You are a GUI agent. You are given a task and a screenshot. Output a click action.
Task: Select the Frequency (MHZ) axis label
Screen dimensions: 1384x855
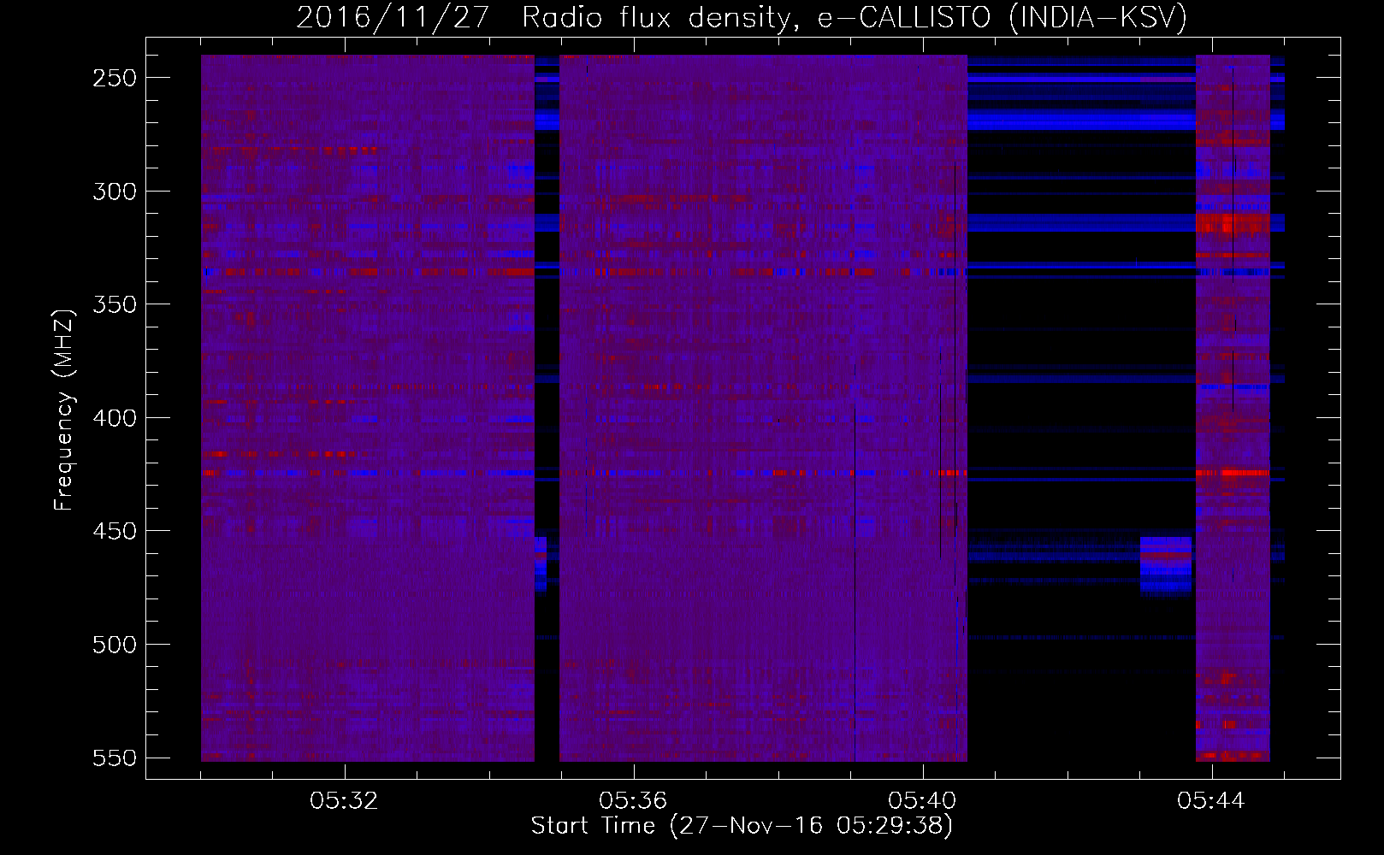coord(64,410)
